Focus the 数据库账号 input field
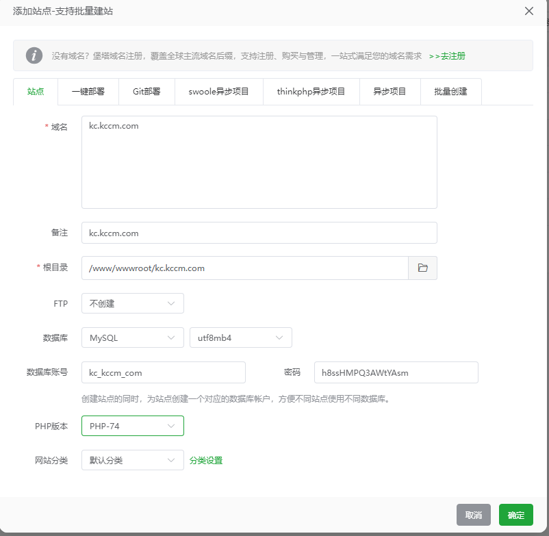The width and height of the screenshot is (549, 536). [164, 372]
